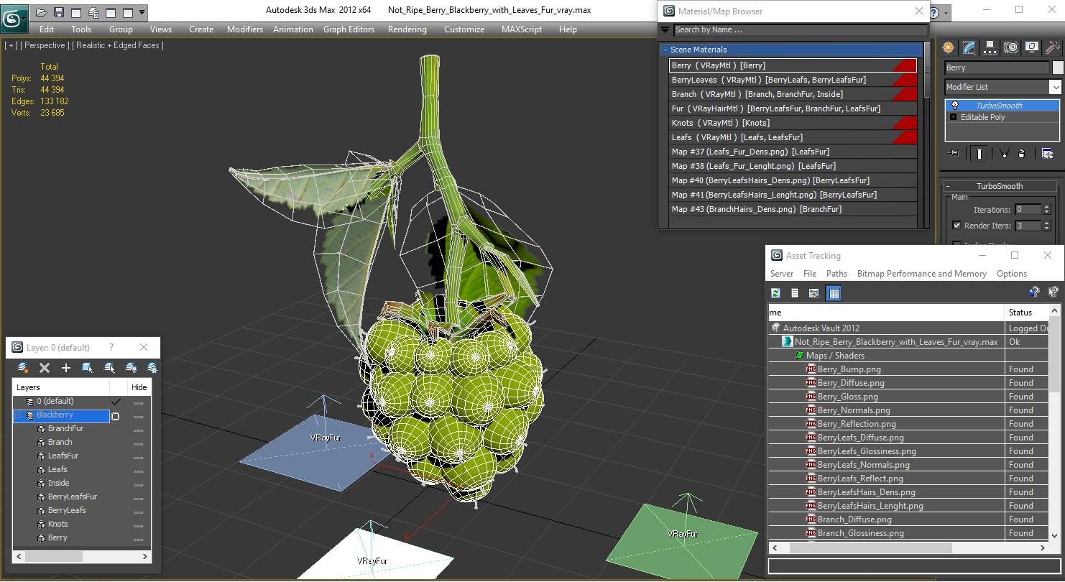The width and height of the screenshot is (1065, 582).
Task: Open the Hierarchy command panel tab
Action: (990, 47)
